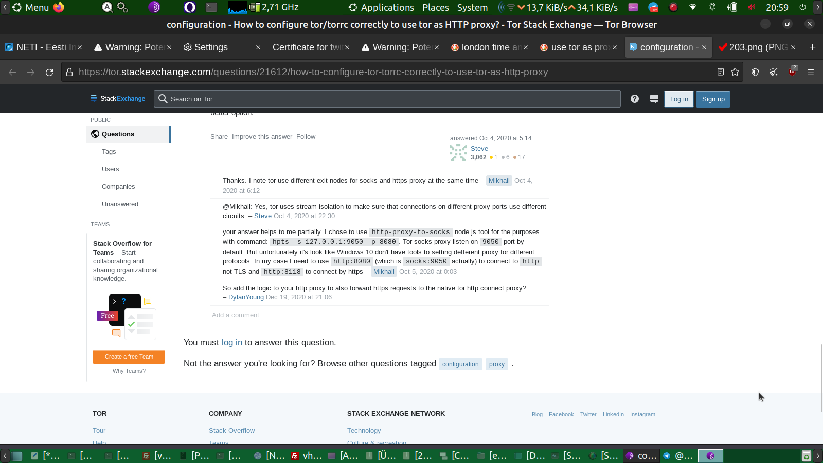Switch to the use tor as proxy tab
The width and height of the screenshot is (823, 463).
point(578,47)
